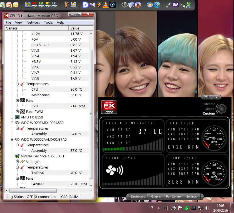234x213 pixels.
Task: Open the Settings tab
Action: [x=191, y=197]
